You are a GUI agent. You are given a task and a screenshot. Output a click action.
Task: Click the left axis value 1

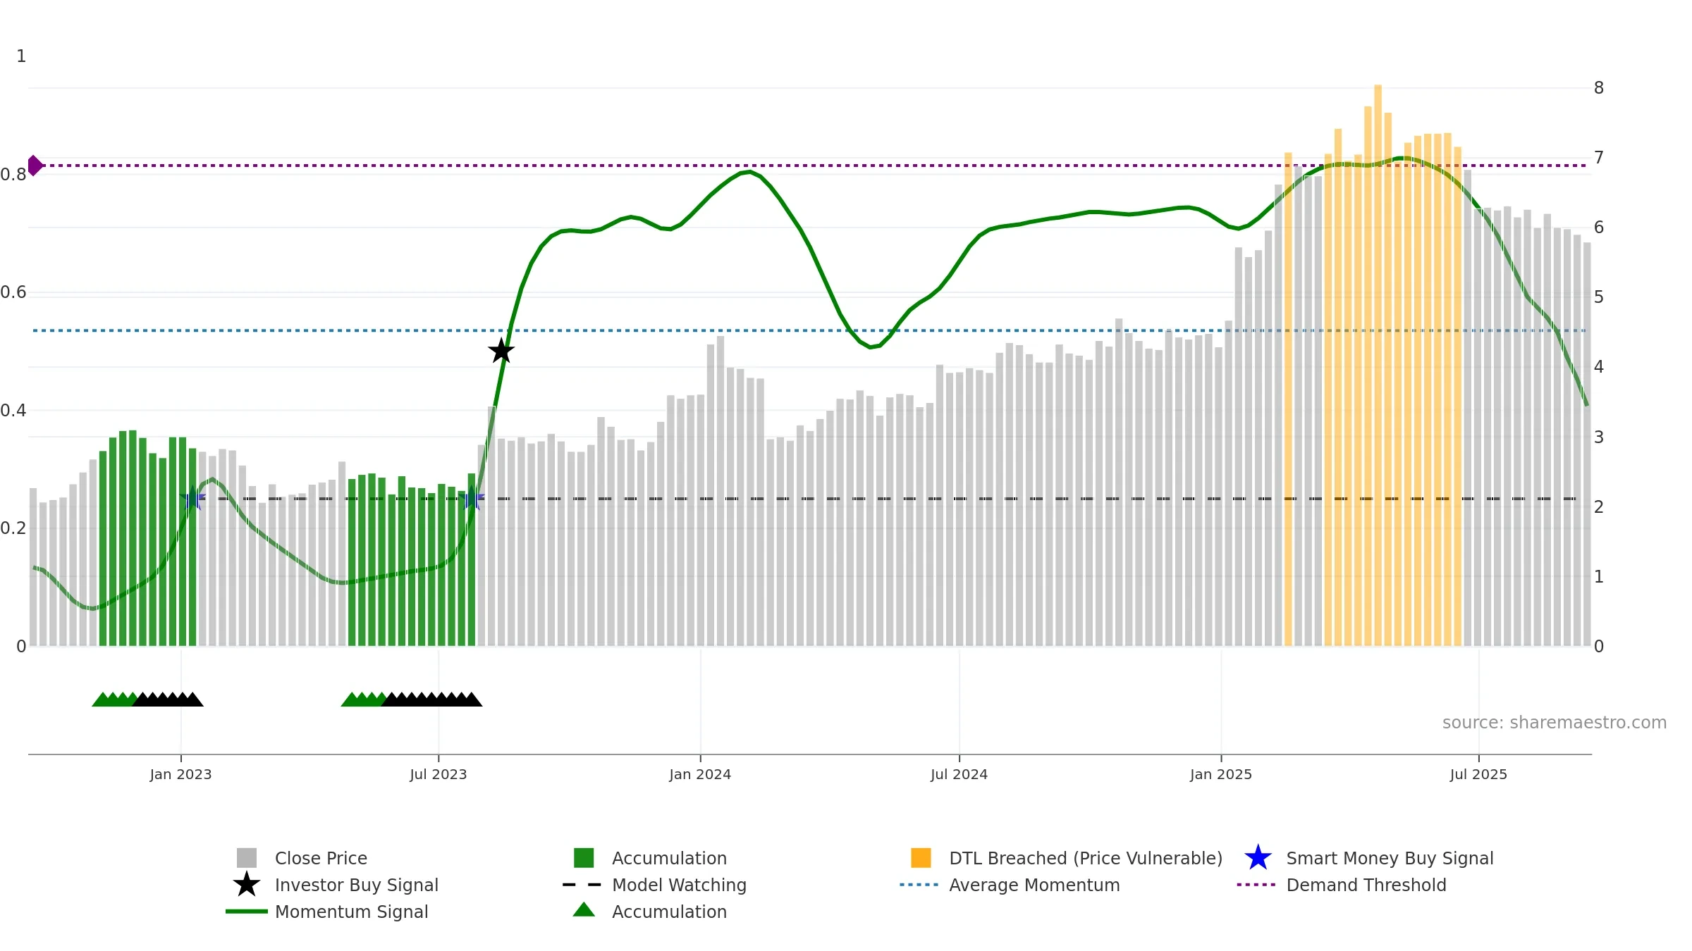tap(21, 56)
